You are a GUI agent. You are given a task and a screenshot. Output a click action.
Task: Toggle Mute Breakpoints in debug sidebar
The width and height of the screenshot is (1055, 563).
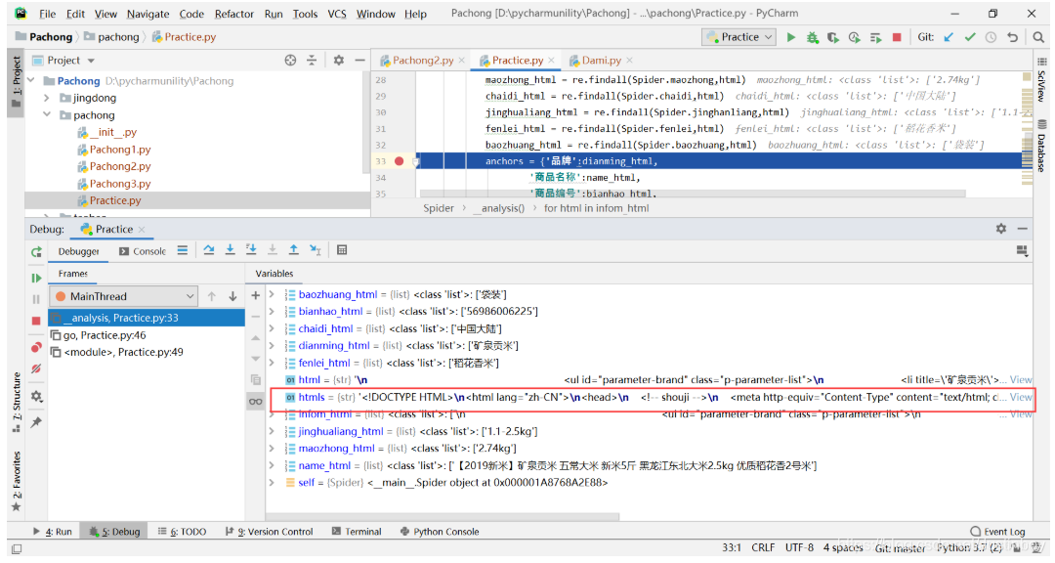click(36, 369)
